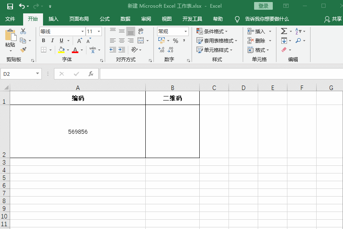Open the undo history dropdown arrow
Screen dimensions: 343x229
28,6
